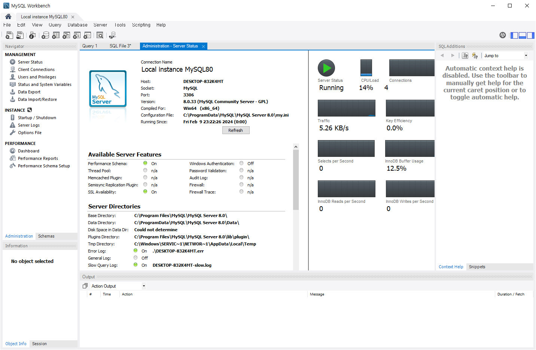This screenshot has height=350, width=536.
Task: Create a new SQL tab from toolbar
Action: click(x=9, y=35)
